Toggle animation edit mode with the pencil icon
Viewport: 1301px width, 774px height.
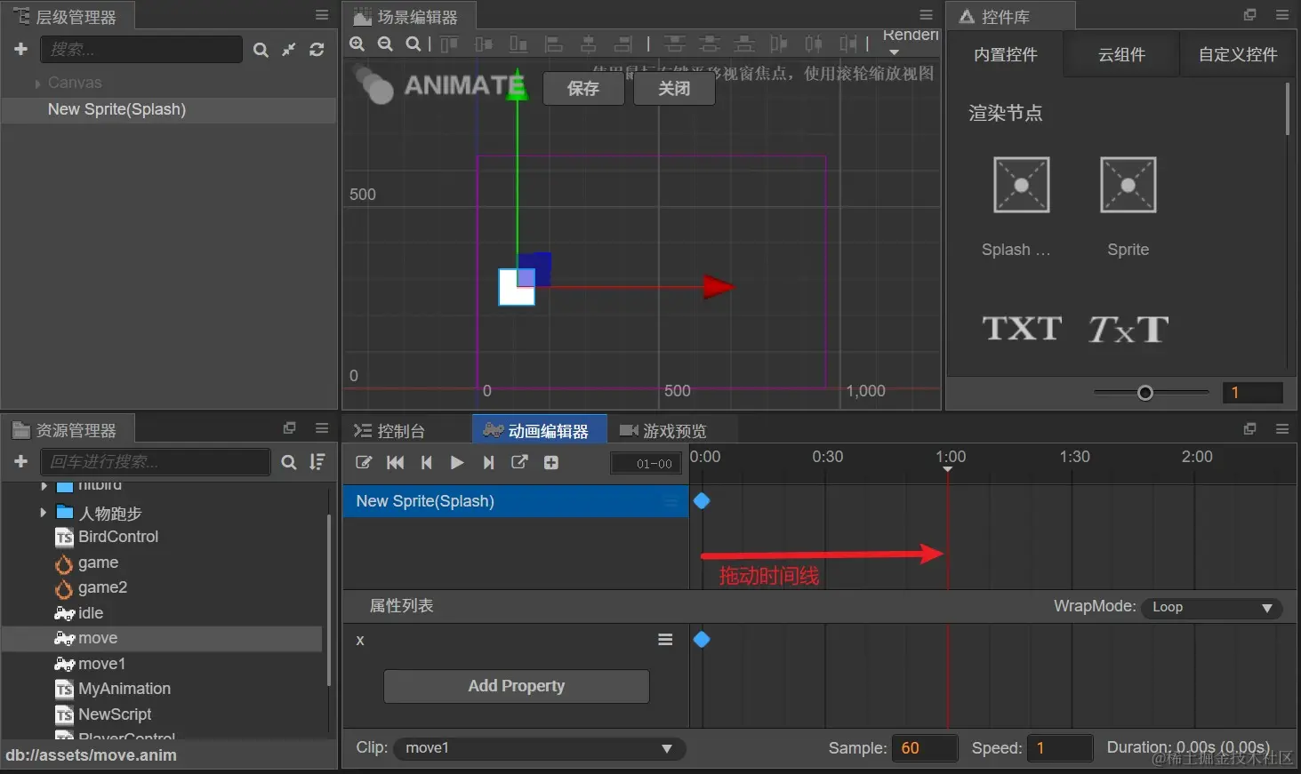(x=364, y=462)
